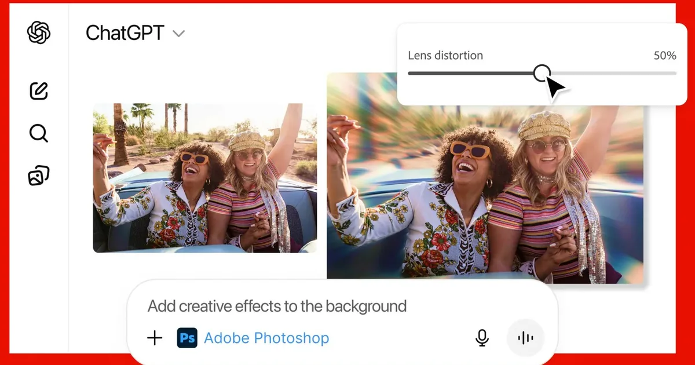Screen dimensions: 695x365
Task: Click the 50% value label
Action: [666, 55]
